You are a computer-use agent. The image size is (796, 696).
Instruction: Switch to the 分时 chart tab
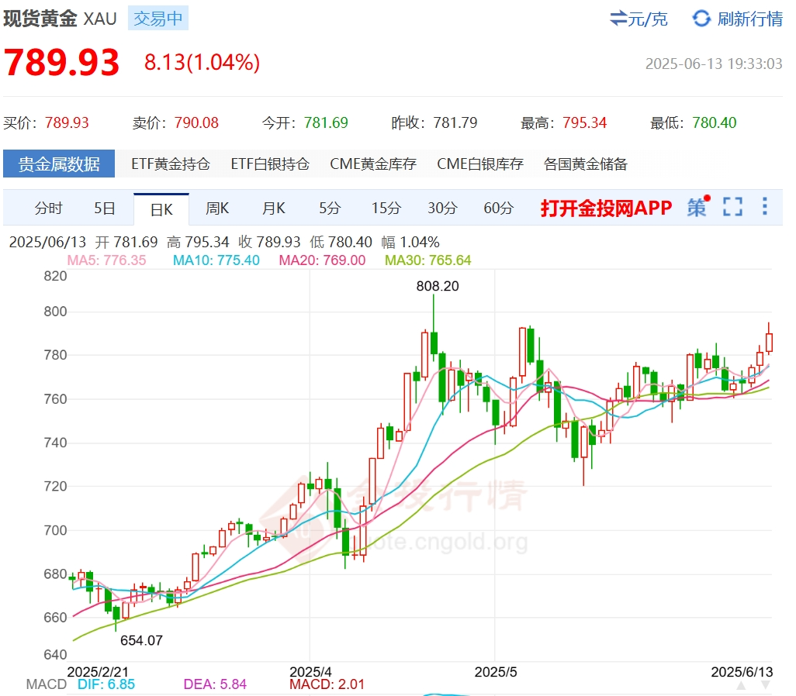click(48, 208)
